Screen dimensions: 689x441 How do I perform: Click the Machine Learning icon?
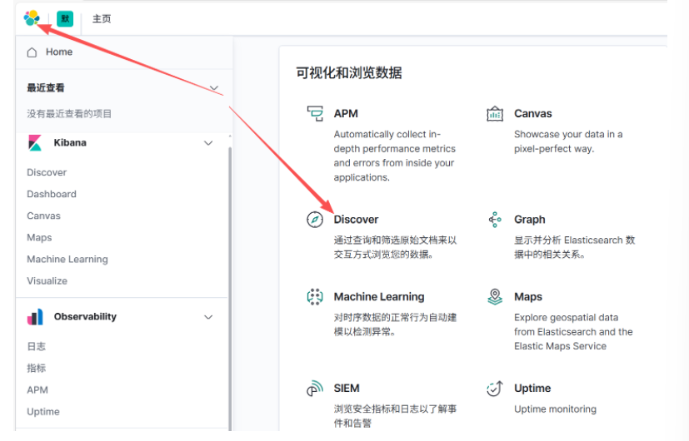coord(315,297)
